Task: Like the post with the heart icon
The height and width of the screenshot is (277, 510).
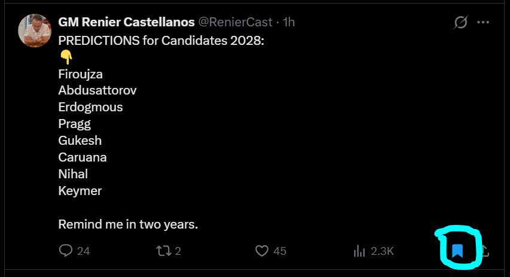Action: 262,251
